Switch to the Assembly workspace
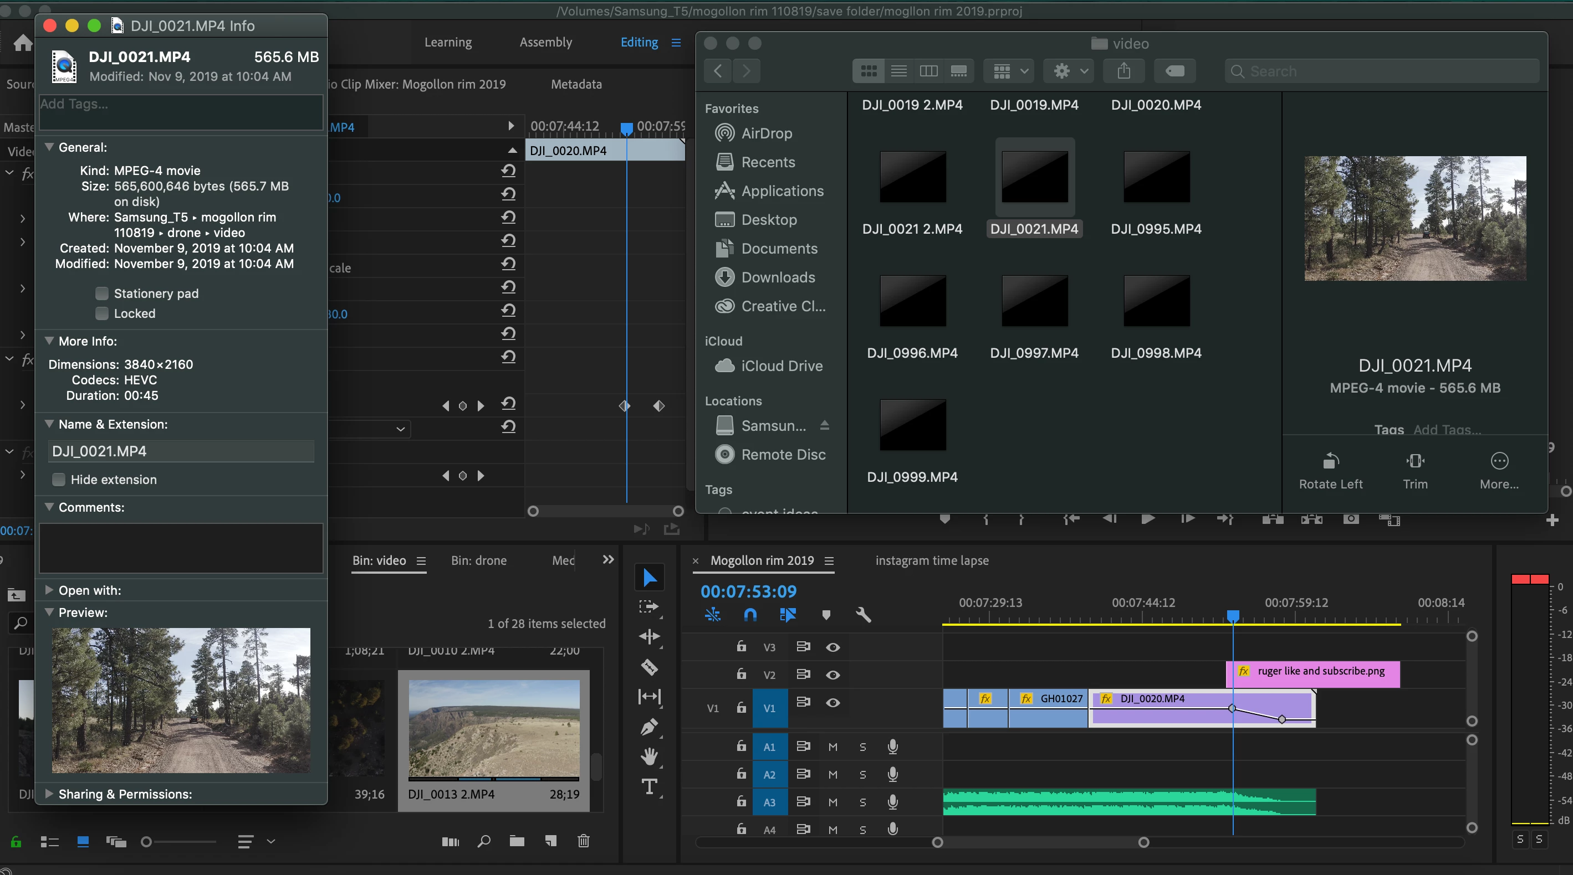1573x875 pixels. pos(545,42)
